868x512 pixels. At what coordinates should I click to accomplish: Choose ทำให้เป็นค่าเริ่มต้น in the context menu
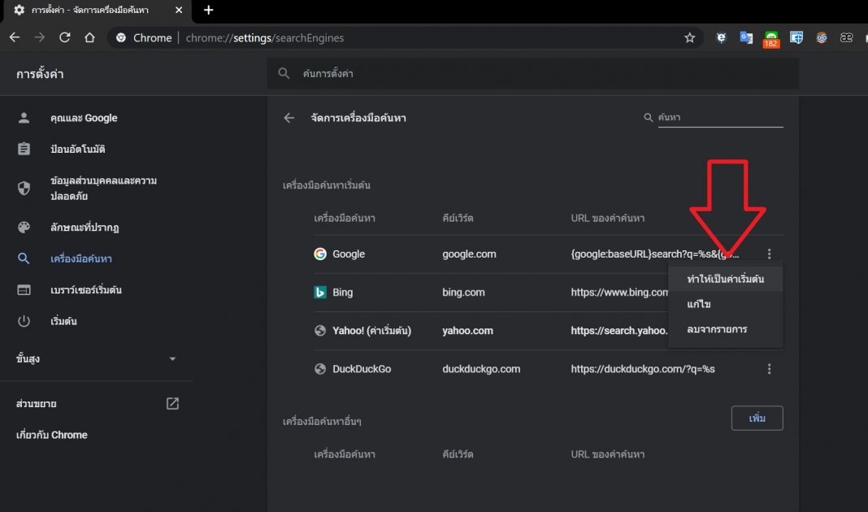tap(725, 279)
